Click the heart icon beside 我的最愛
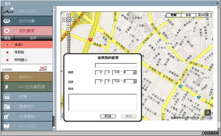Viewport: 221px width, 136px height. [x=7, y=31]
